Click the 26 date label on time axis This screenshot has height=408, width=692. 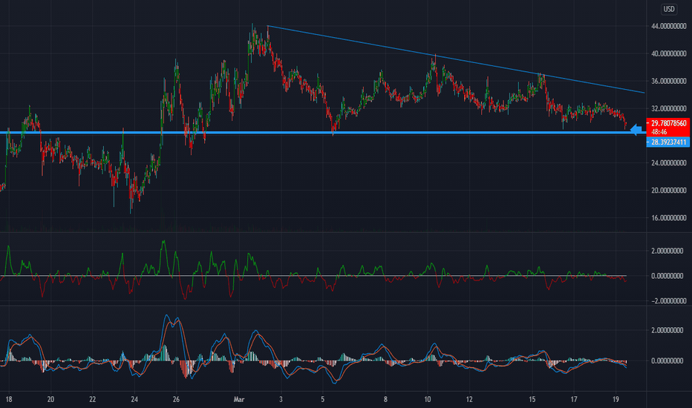tap(176, 400)
